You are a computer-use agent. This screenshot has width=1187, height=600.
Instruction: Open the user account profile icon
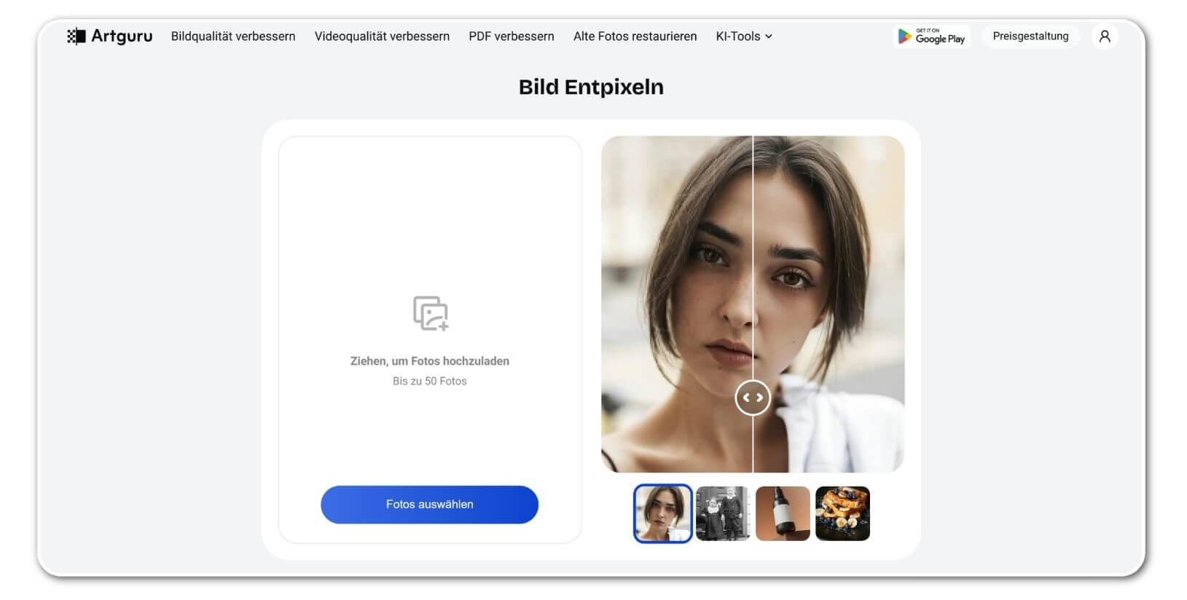pos(1105,36)
